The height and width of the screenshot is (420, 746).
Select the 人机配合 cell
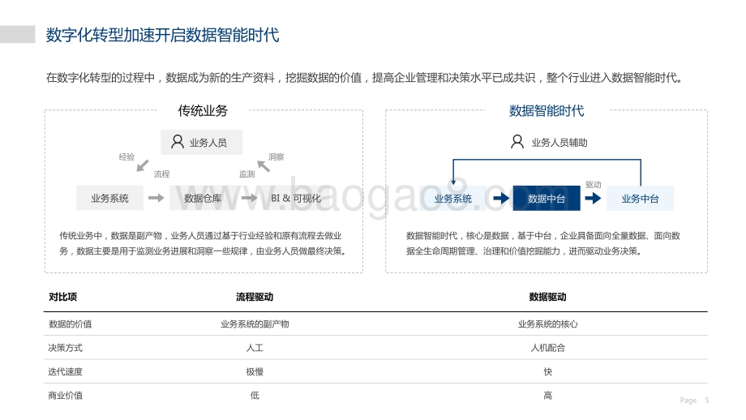547,348
